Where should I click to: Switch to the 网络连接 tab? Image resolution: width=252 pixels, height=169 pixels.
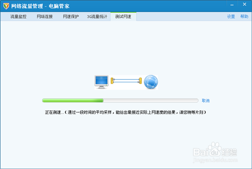point(45,16)
